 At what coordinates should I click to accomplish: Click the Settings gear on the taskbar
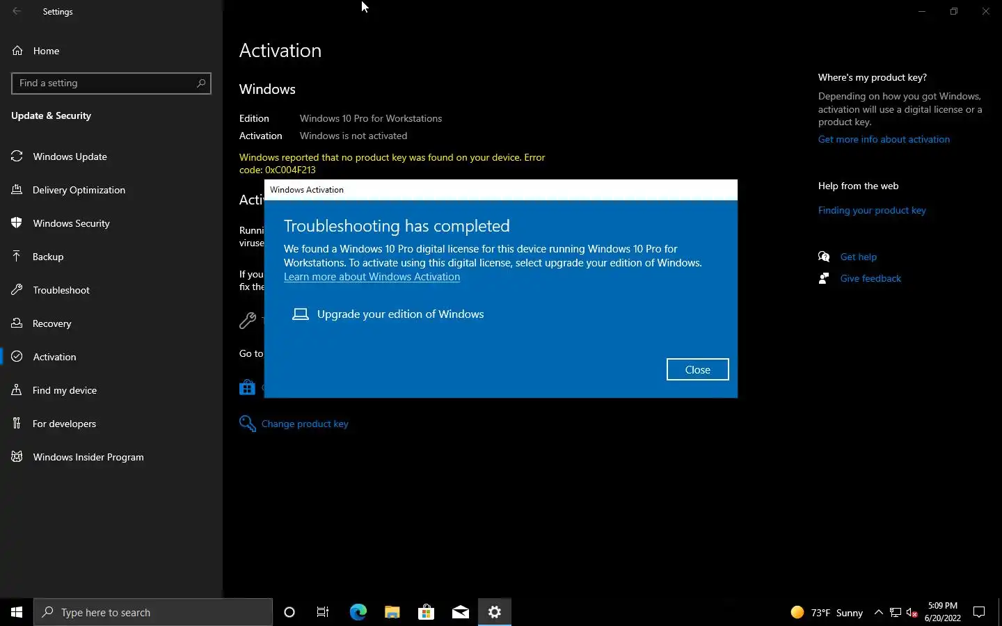pos(495,612)
